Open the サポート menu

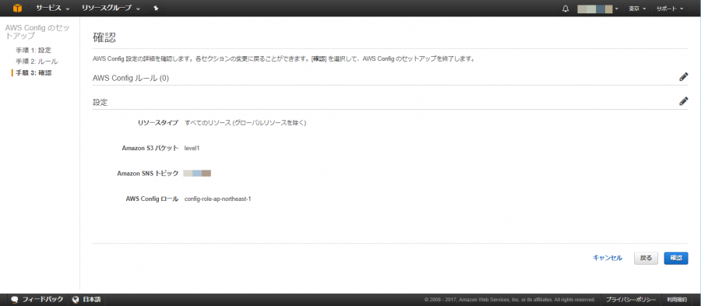click(x=670, y=9)
